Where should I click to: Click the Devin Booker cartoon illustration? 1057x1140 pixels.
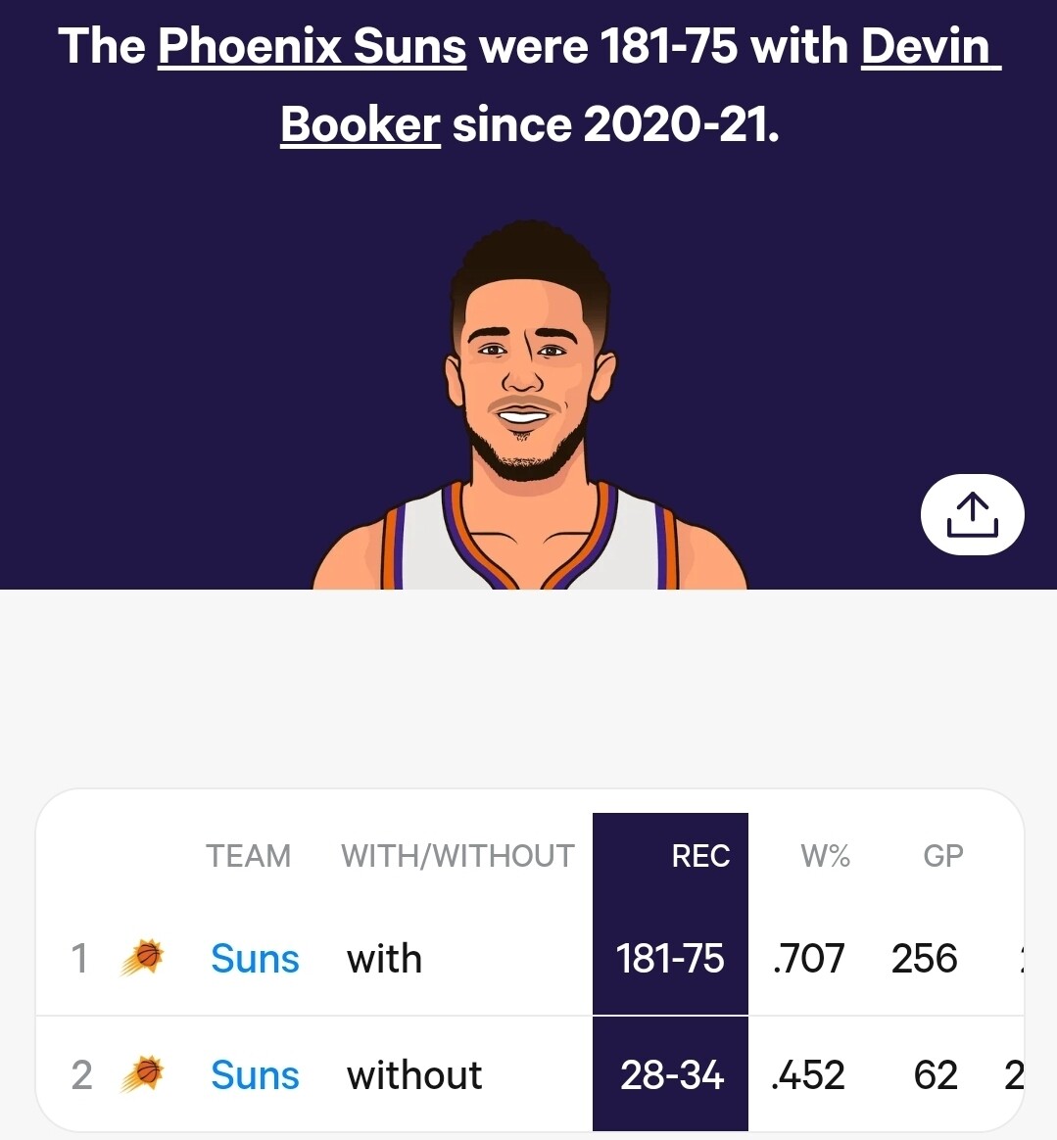coord(530,404)
